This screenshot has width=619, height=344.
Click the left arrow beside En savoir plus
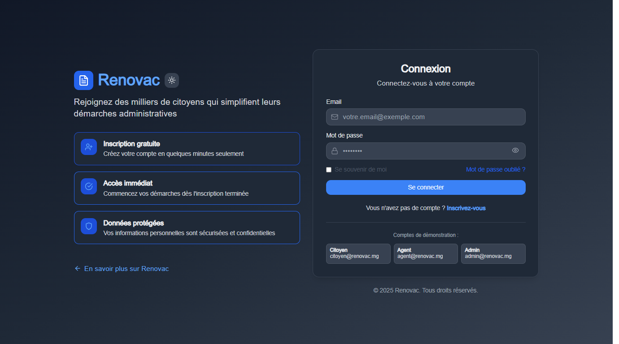coord(78,268)
